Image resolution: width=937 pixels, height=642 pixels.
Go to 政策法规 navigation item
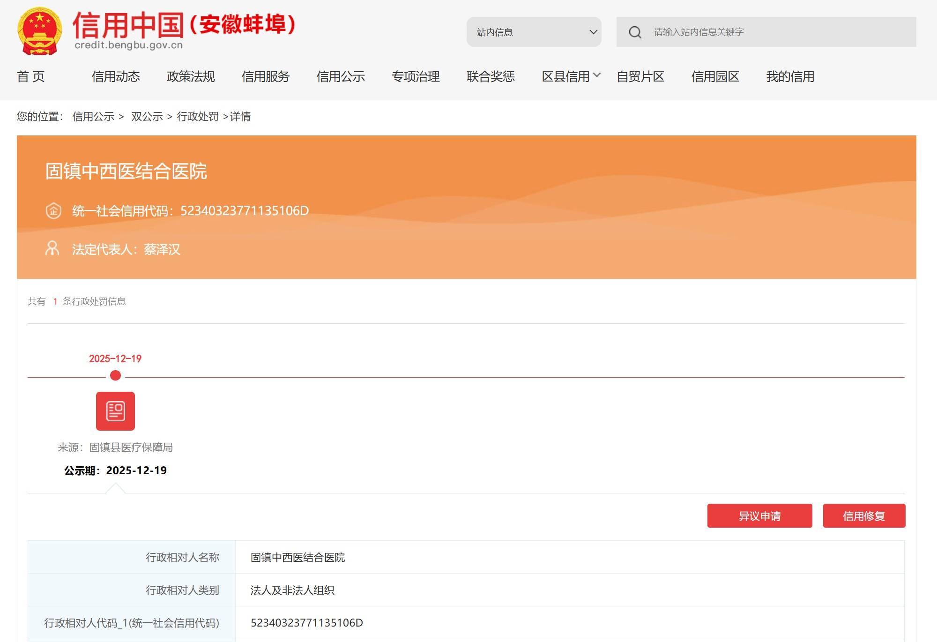click(x=191, y=76)
